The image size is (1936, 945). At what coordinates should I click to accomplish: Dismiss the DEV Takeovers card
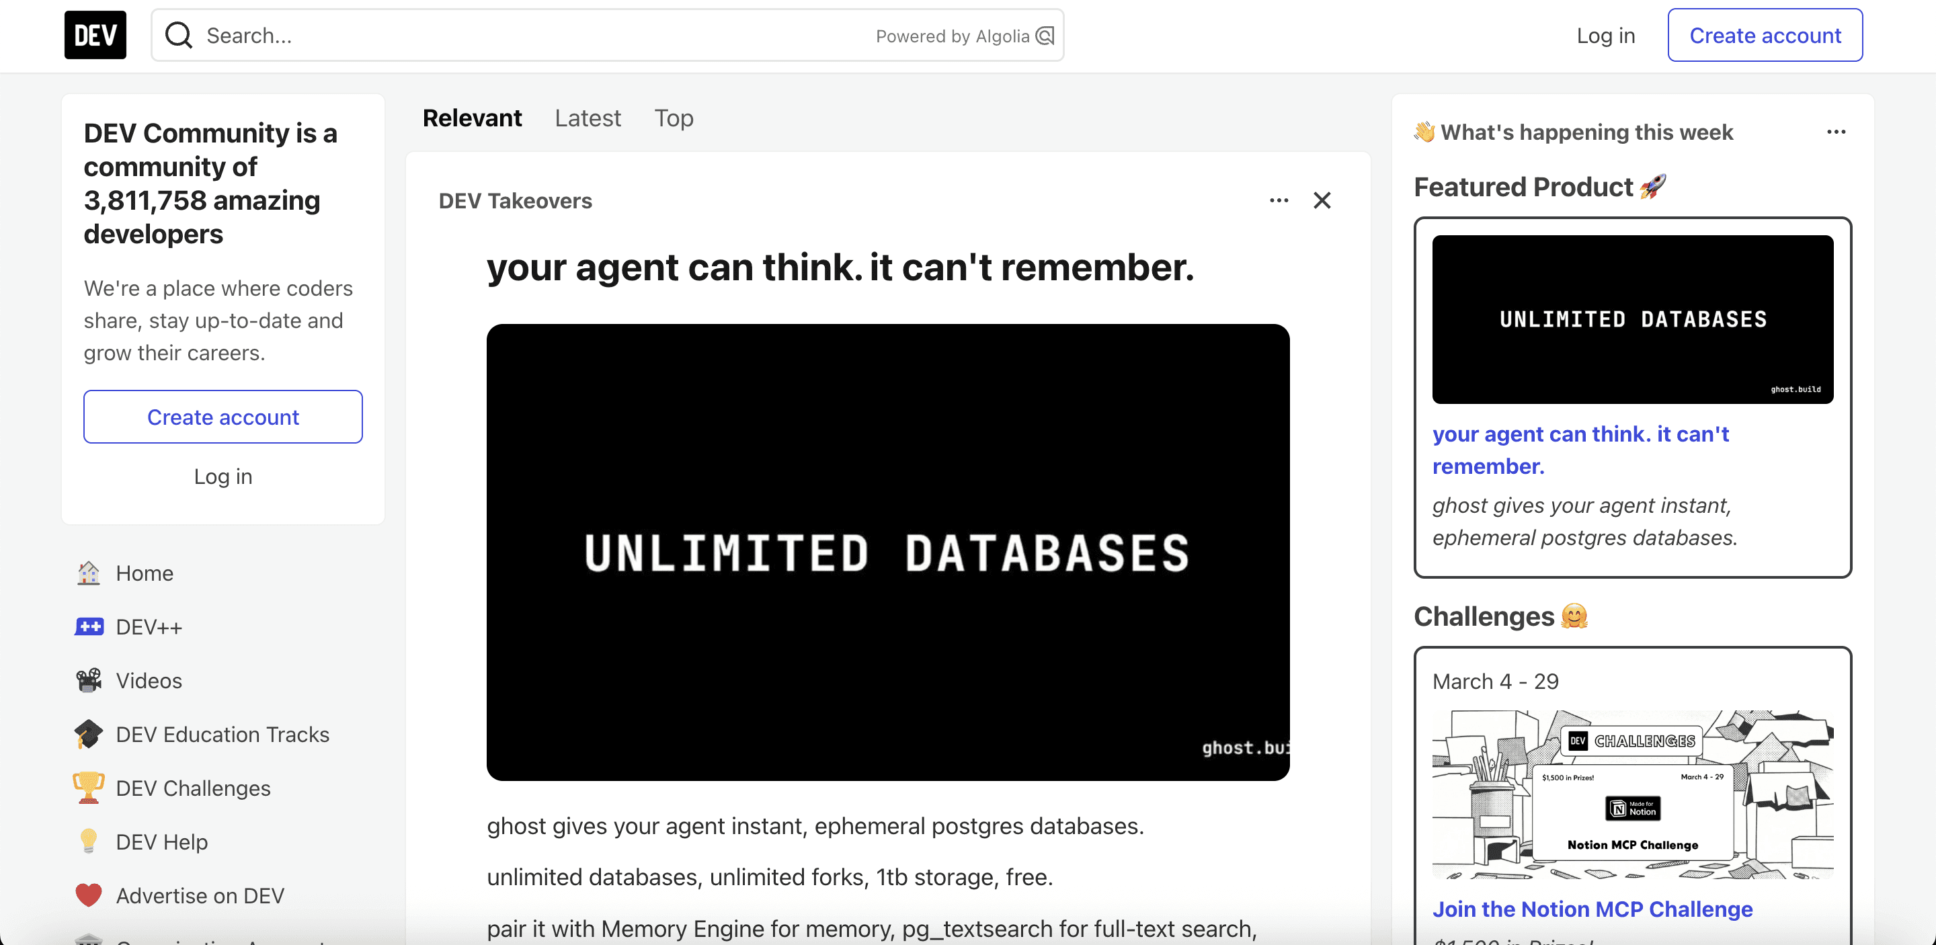[x=1322, y=200]
